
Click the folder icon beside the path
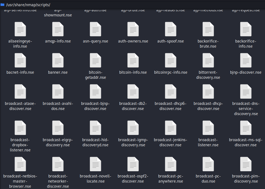[2, 5]
